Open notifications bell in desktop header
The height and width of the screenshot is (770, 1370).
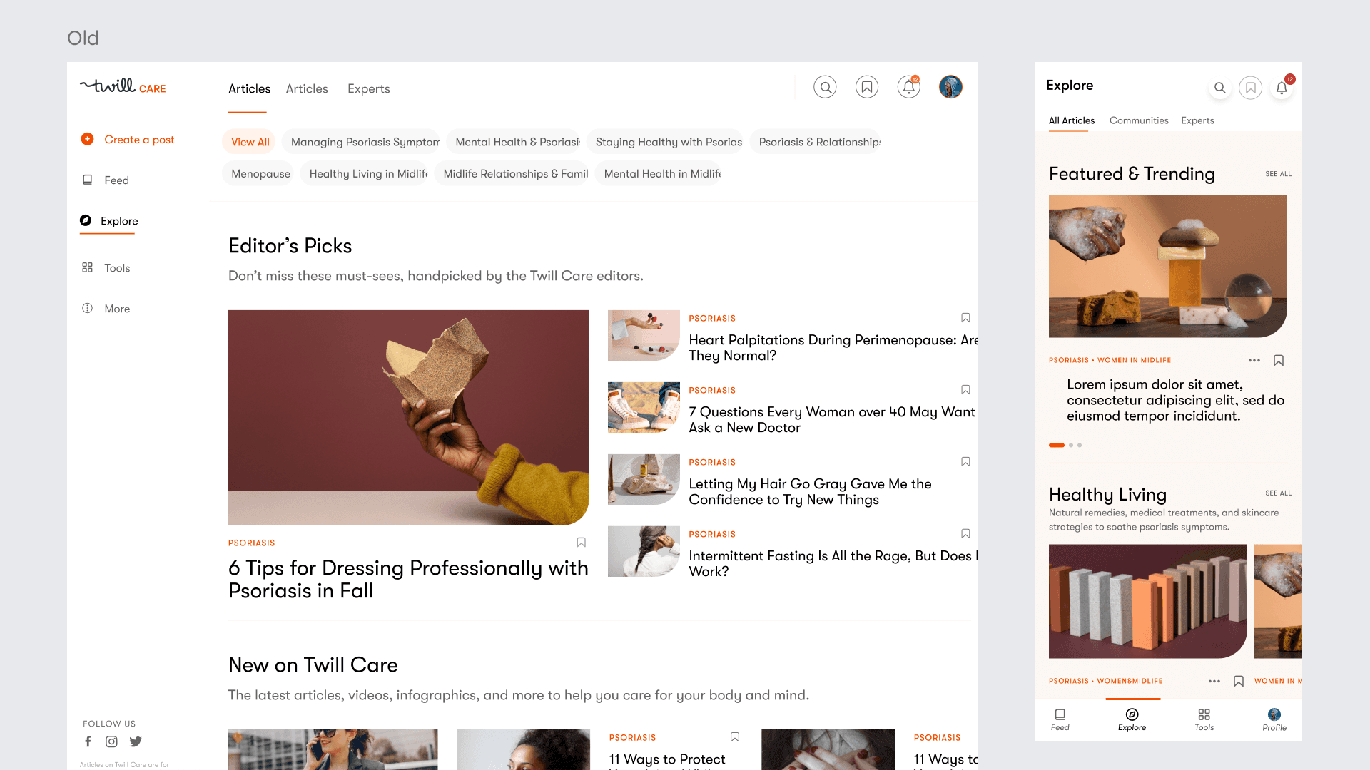908,87
